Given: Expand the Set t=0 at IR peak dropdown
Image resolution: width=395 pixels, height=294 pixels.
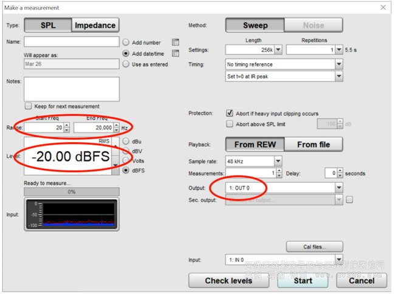Looking at the screenshot, I should [338, 77].
